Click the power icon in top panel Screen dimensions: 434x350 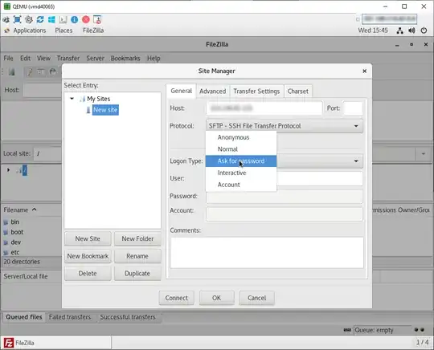(x=424, y=31)
